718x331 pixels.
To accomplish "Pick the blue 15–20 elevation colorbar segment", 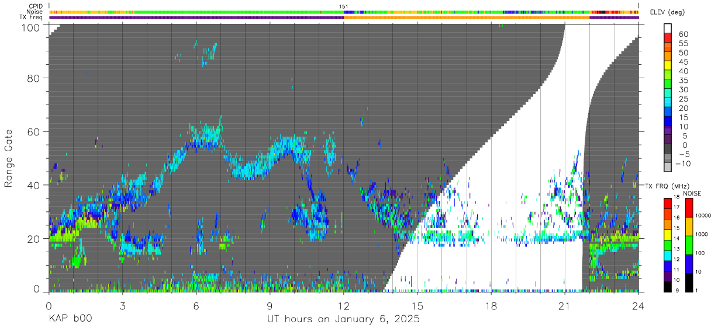I will point(668,112).
